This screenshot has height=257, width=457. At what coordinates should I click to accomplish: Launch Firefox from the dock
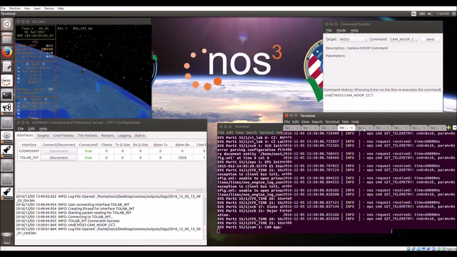click(7, 52)
